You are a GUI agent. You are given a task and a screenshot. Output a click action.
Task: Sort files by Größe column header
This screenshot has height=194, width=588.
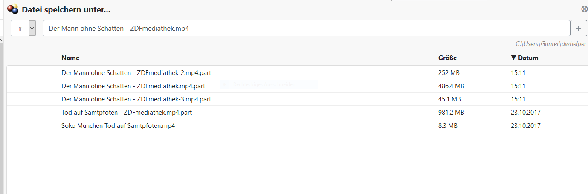coord(447,58)
